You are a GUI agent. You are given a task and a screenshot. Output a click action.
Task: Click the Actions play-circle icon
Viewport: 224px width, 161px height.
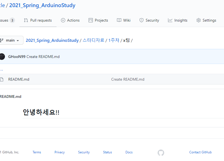pyautogui.click(x=63, y=20)
